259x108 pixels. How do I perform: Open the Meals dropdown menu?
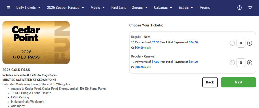click(98, 8)
